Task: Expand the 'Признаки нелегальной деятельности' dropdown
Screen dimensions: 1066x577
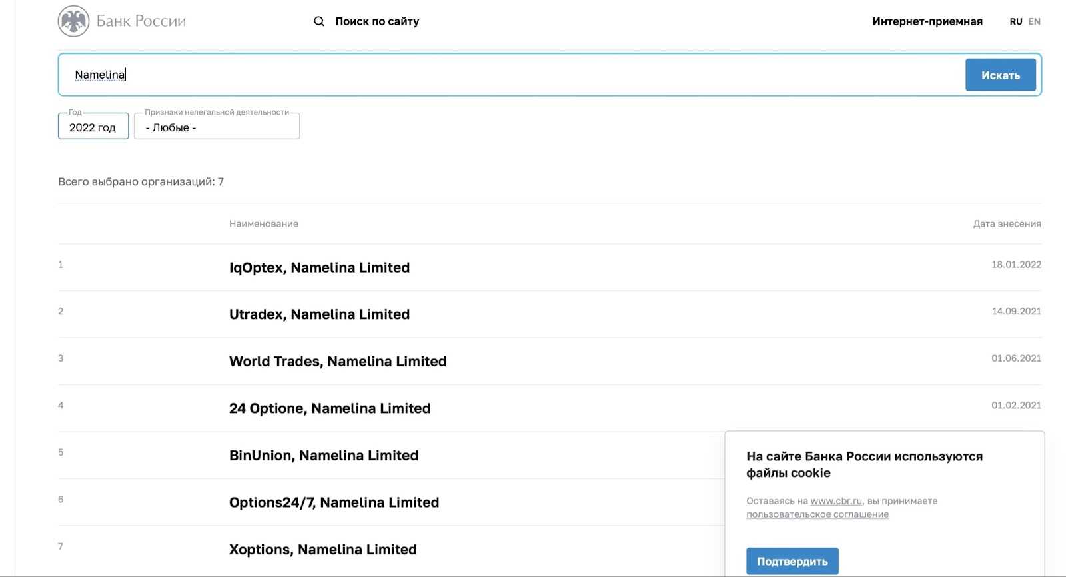Action: (x=217, y=127)
